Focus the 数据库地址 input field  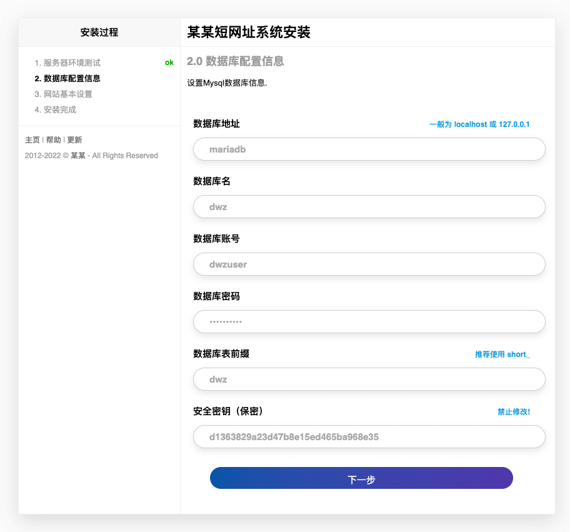pos(369,149)
